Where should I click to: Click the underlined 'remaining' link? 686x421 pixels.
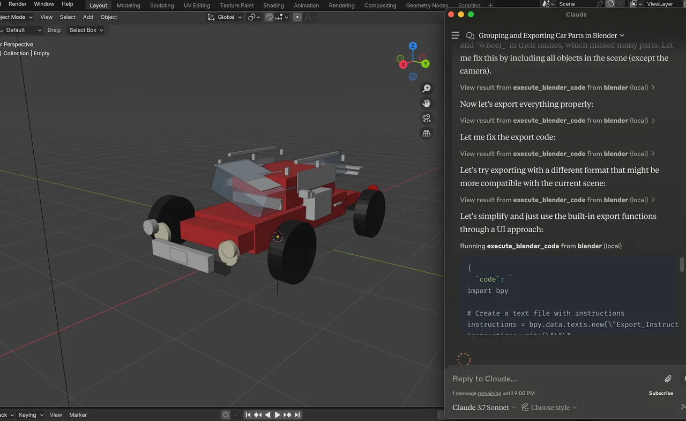489,393
